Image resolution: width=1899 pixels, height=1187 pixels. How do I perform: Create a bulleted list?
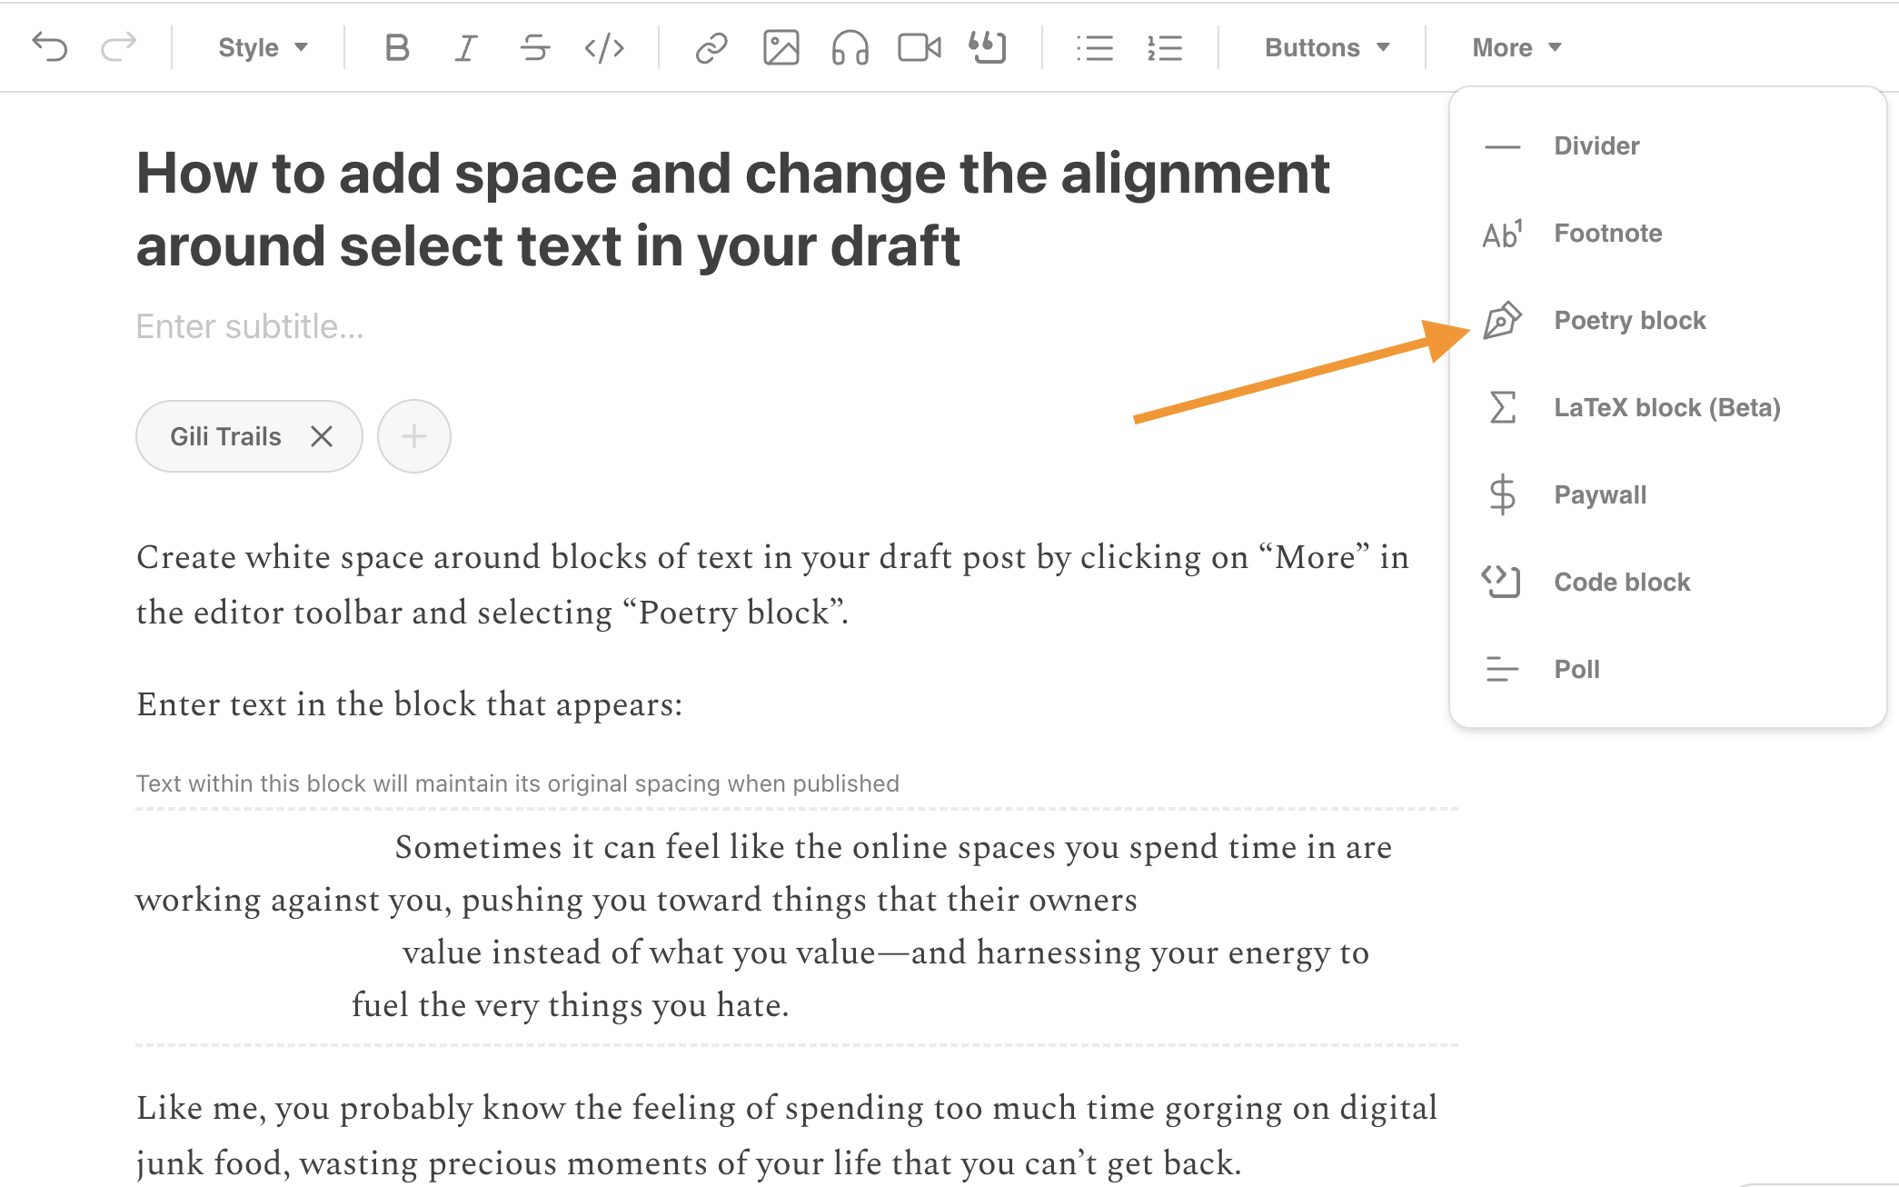tap(1096, 47)
